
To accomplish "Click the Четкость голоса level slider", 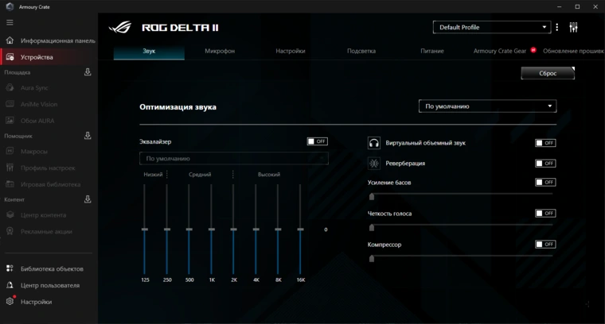I will point(461,227).
